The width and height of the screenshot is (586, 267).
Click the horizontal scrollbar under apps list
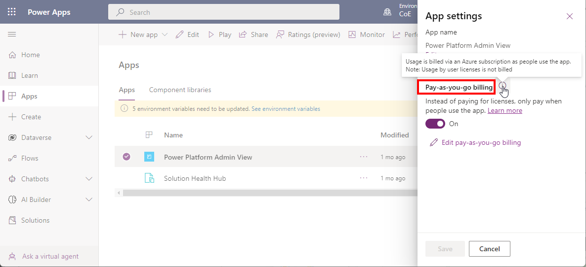pos(267,193)
